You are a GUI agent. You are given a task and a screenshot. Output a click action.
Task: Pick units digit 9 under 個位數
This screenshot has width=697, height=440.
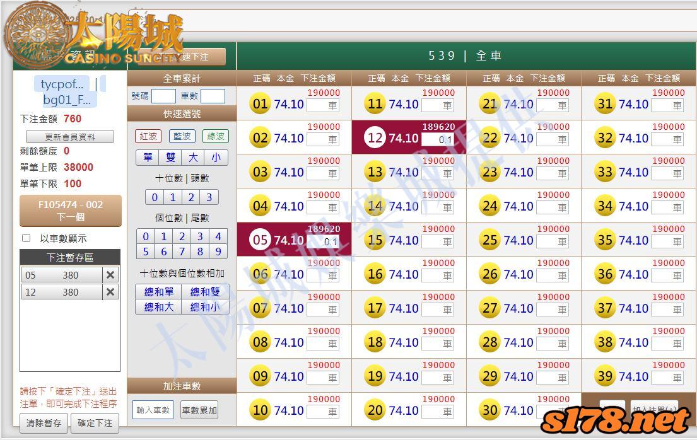pyautogui.click(x=218, y=252)
